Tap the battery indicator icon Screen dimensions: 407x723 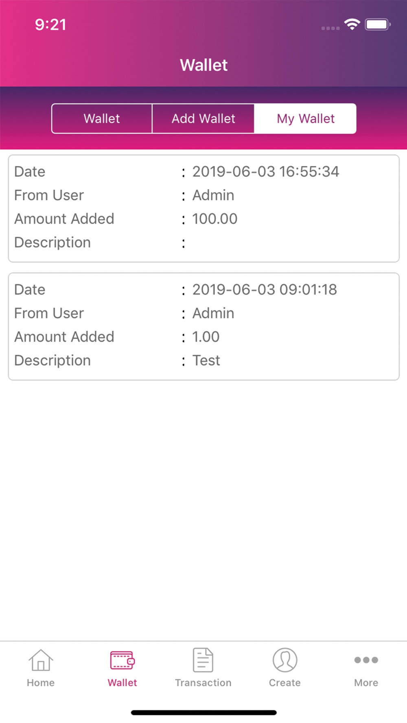pyautogui.click(x=378, y=24)
